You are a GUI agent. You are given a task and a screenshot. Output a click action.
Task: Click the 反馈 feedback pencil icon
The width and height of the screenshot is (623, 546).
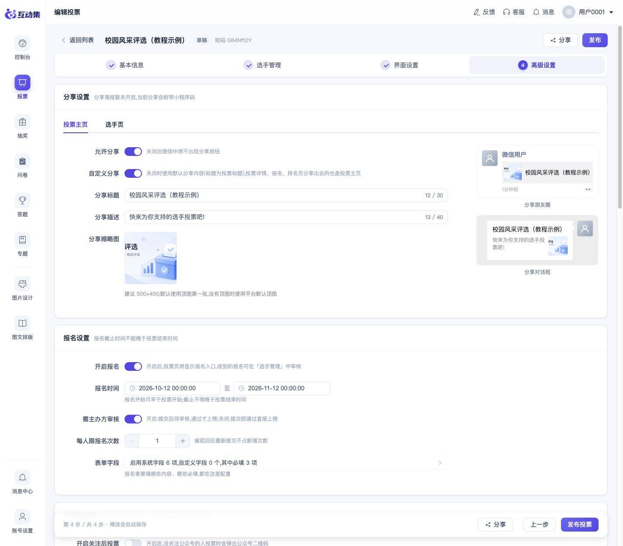477,12
